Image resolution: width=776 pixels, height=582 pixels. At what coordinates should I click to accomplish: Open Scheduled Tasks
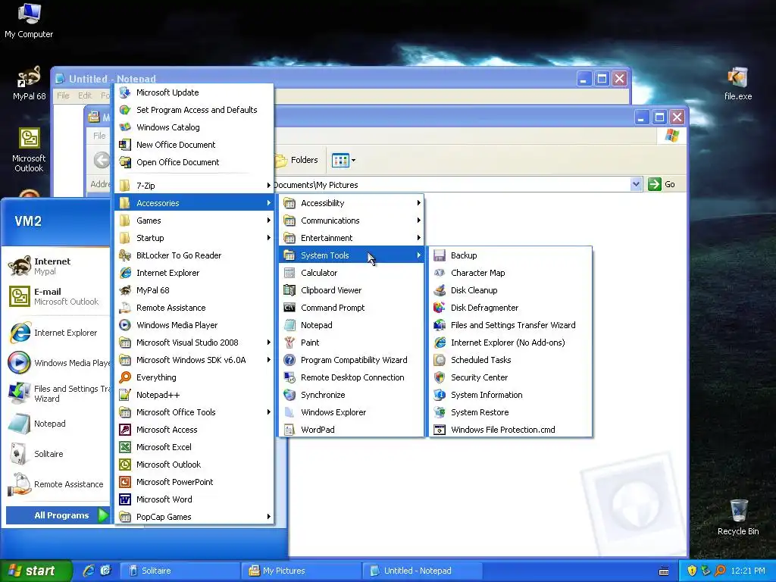pyautogui.click(x=510, y=360)
